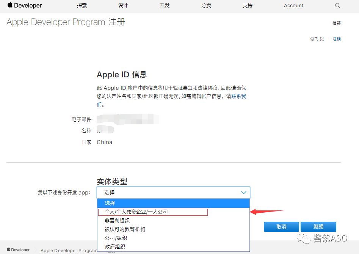
Task: Select the 公司/组织 option
Action: (173, 238)
